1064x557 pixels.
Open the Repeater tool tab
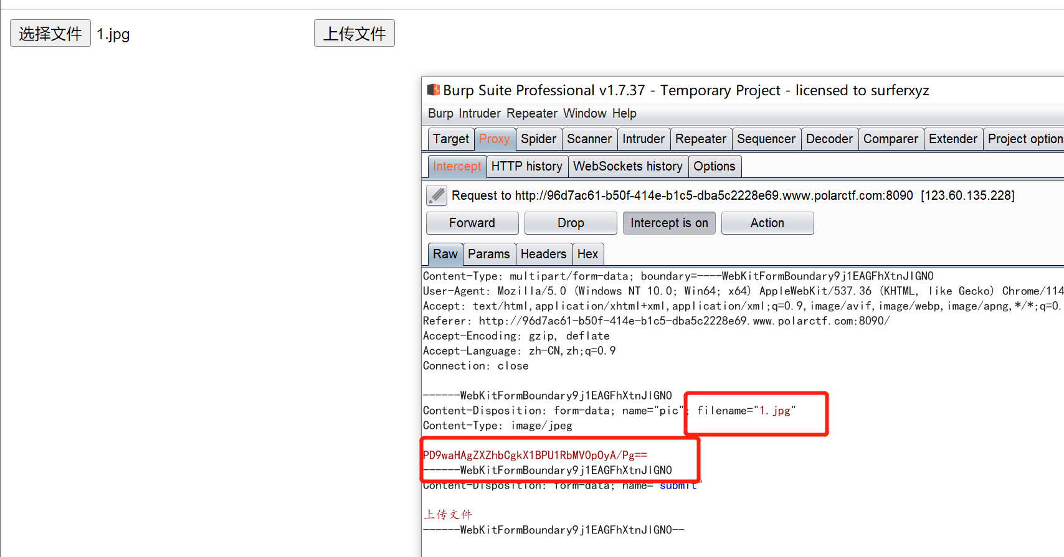click(x=701, y=139)
